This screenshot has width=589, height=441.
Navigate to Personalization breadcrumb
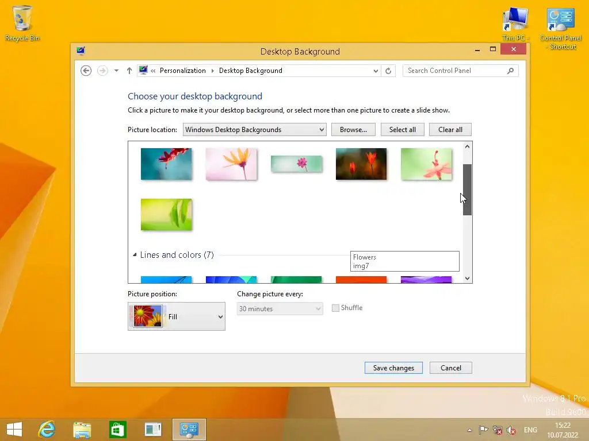[x=182, y=71]
